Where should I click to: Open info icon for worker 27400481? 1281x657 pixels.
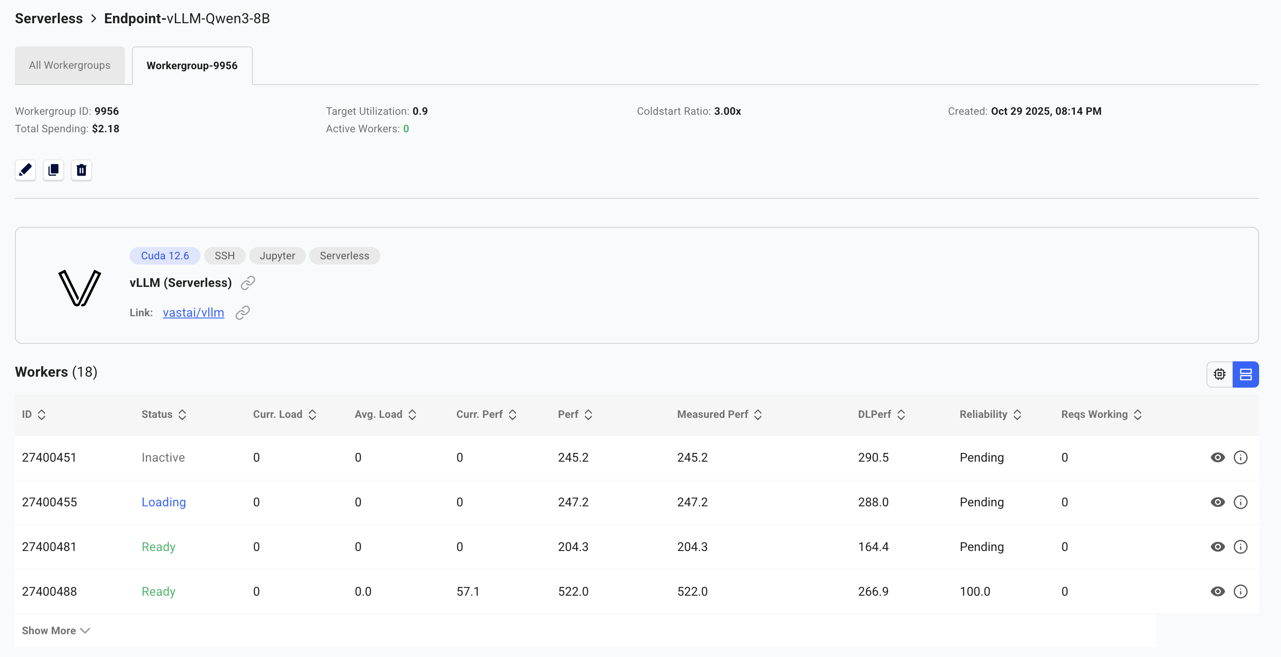1240,547
